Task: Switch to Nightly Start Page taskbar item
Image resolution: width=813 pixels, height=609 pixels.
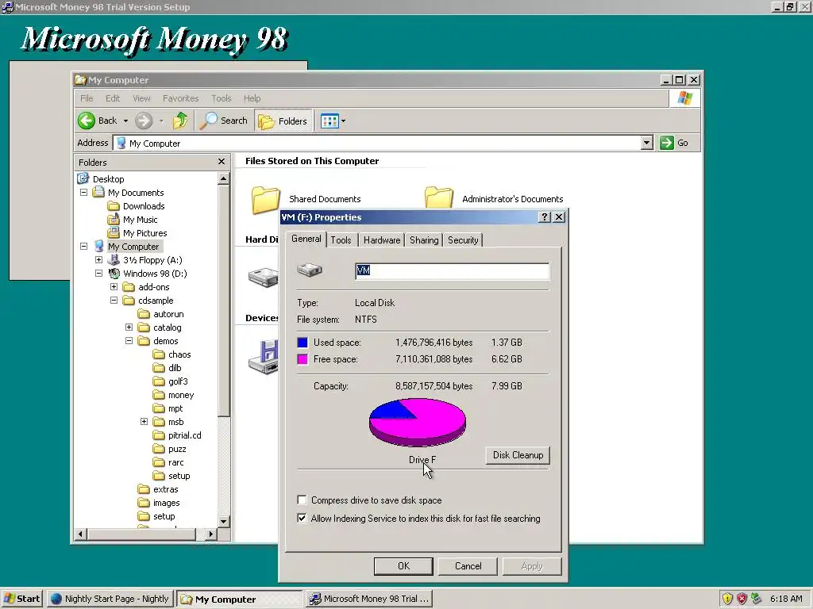Action: [x=109, y=599]
